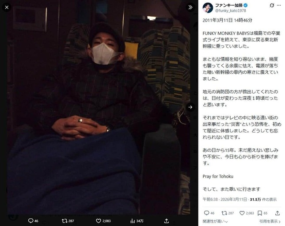Image resolution: width=285 pixels, height=226 pixels.
Task: Toggle like heart under the photo
Action: coord(99,221)
